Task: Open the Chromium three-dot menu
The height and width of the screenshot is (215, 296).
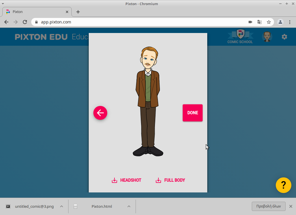Action: point(290,22)
